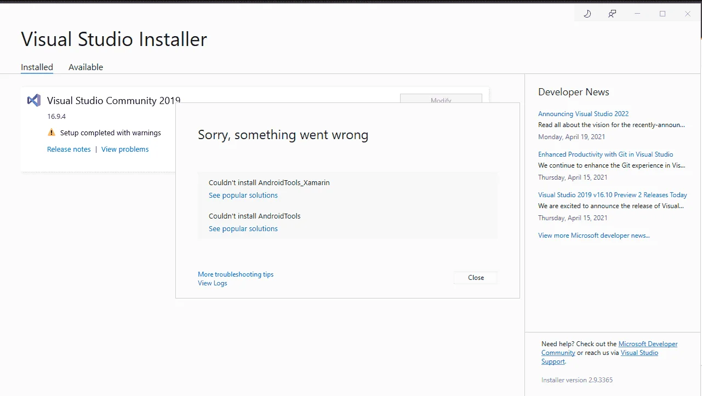Minimize the Visual Studio Installer window

coord(637,14)
